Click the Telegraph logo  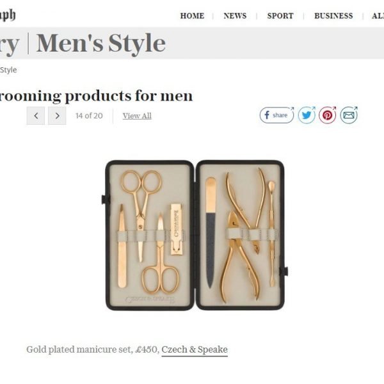(8, 15)
